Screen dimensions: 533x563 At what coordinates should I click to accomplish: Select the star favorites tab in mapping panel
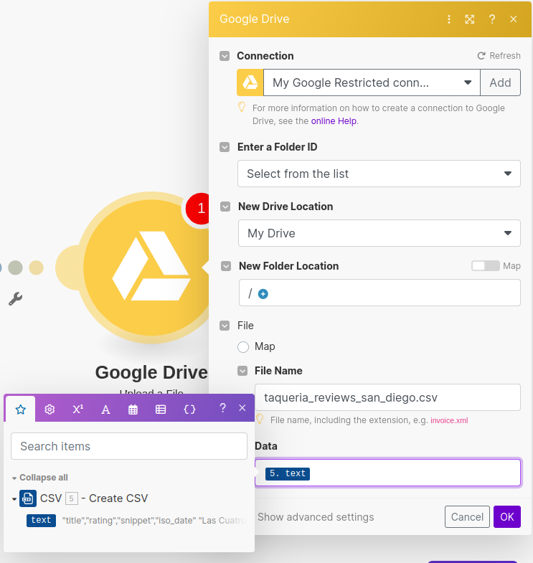point(21,410)
